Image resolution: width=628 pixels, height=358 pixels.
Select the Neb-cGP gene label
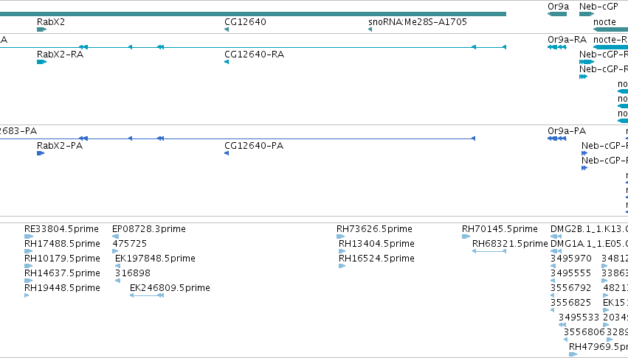(x=598, y=7)
